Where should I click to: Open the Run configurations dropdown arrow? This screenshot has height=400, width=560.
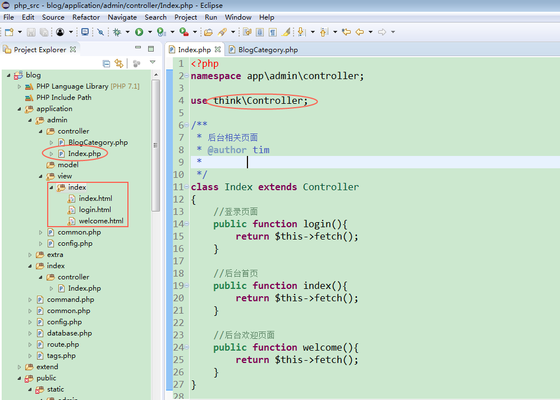pos(150,32)
